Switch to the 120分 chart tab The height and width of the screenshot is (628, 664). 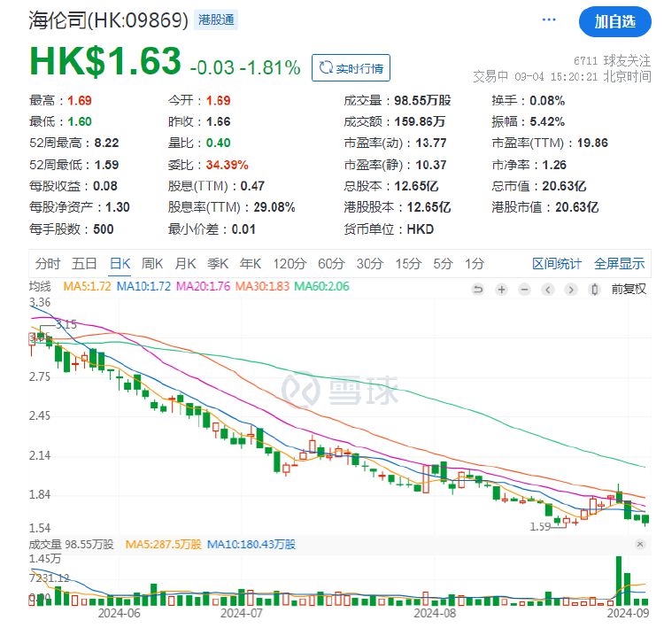coord(290,264)
